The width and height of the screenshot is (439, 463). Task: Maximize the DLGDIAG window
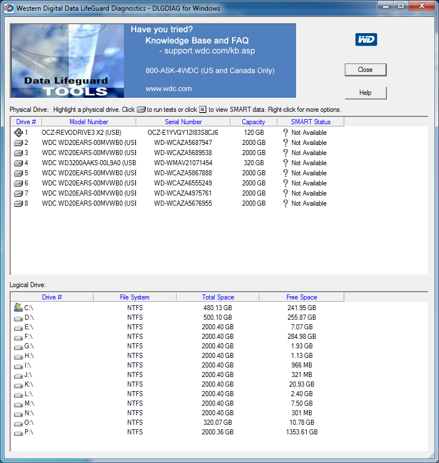(x=401, y=6)
